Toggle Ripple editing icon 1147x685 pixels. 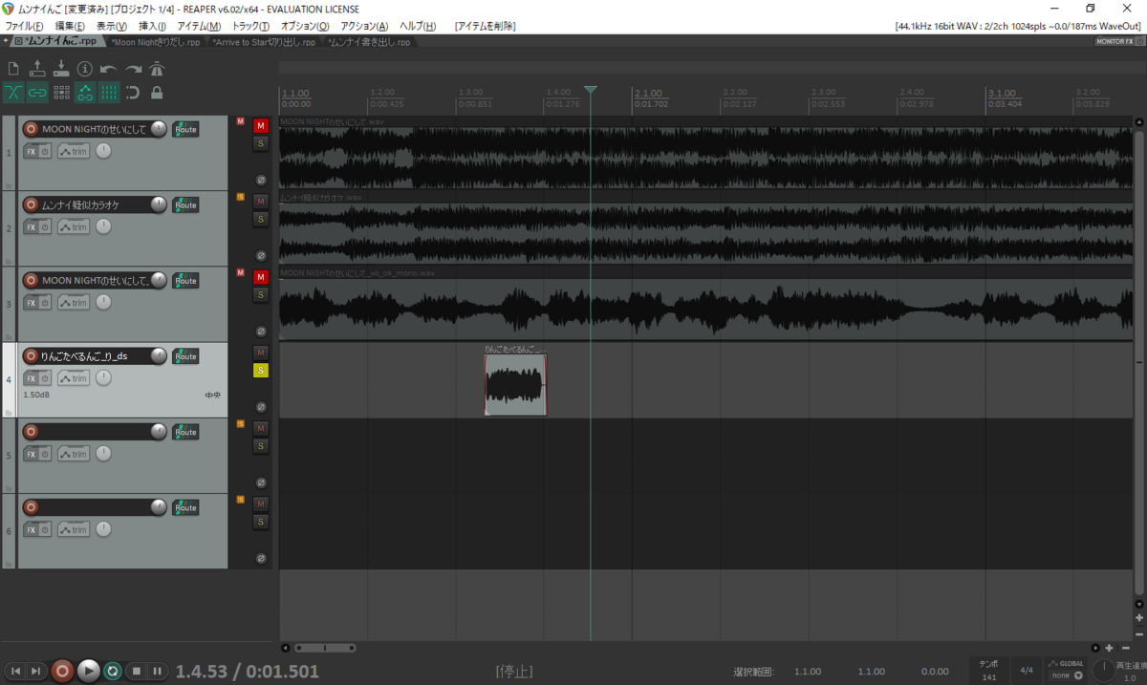click(61, 93)
